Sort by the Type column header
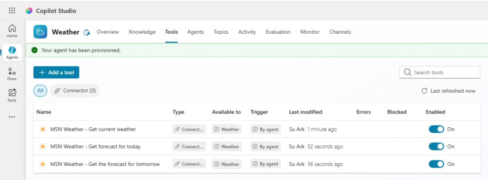The image size is (488, 180). (179, 112)
